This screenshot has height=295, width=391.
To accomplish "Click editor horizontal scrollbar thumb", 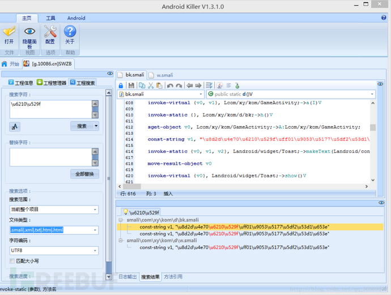I will [131, 186].
